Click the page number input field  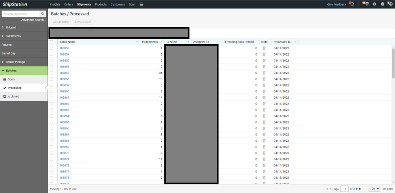(344, 189)
